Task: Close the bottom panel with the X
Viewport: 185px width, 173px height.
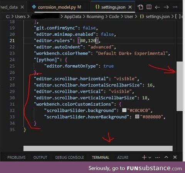Action: (175, 157)
